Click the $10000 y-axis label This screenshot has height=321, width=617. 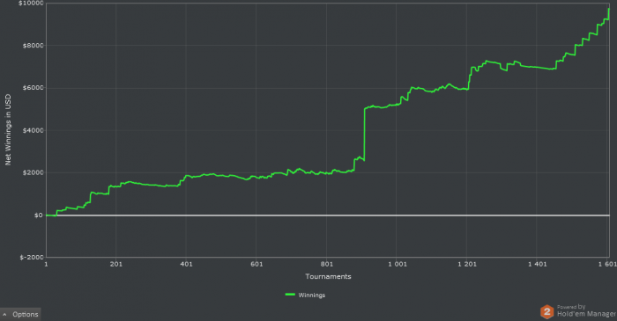click(x=31, y=4)
